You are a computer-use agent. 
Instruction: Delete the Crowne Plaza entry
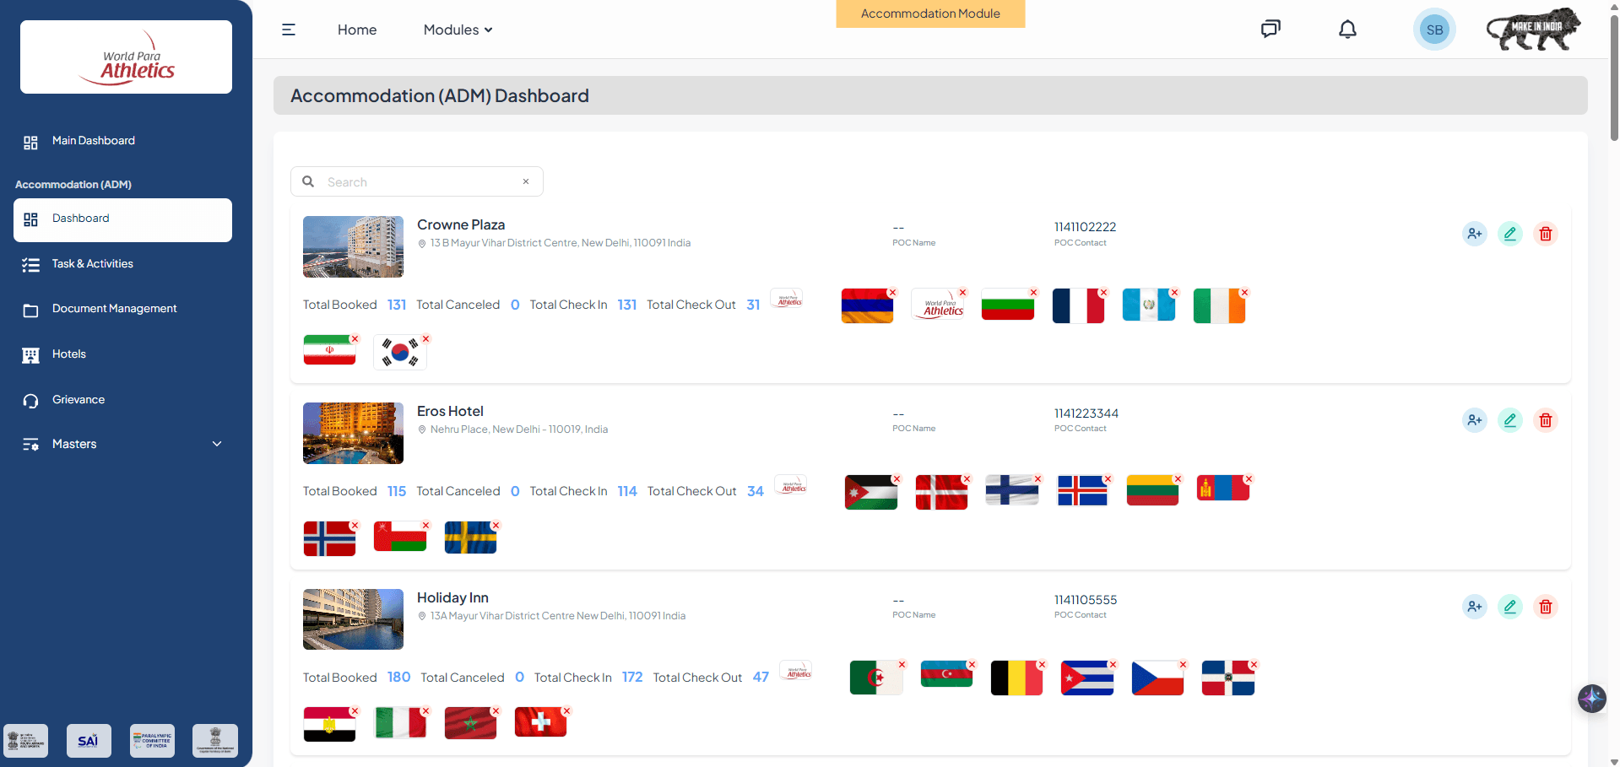pos(1545,234)
